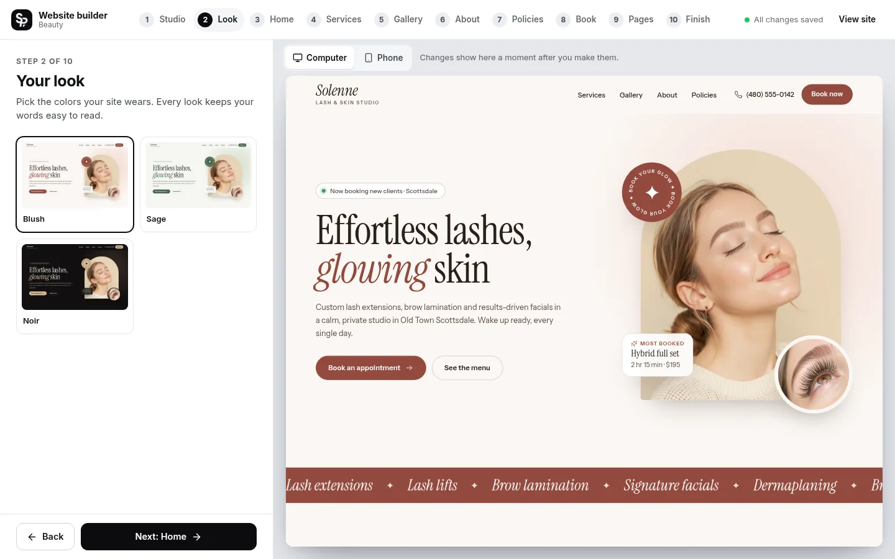The image size is (895, 559).
Task: Click the View site link
Action: coord(857,19)
